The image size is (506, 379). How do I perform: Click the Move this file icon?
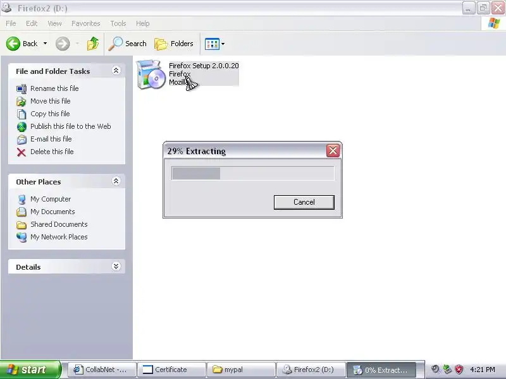pos(22,101)
